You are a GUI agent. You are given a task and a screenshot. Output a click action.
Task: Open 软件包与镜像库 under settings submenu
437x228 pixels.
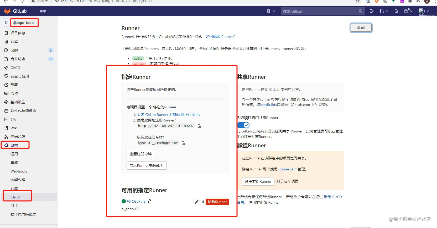tap(23, 214)
